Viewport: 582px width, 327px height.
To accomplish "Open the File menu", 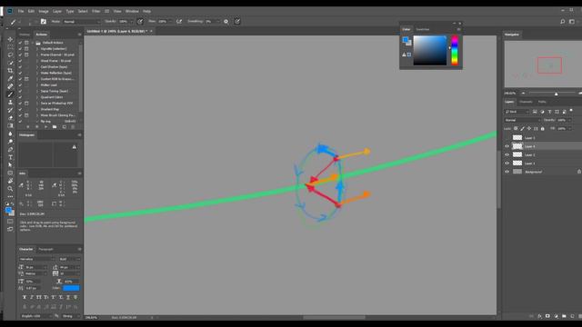I will coord(21,11).
